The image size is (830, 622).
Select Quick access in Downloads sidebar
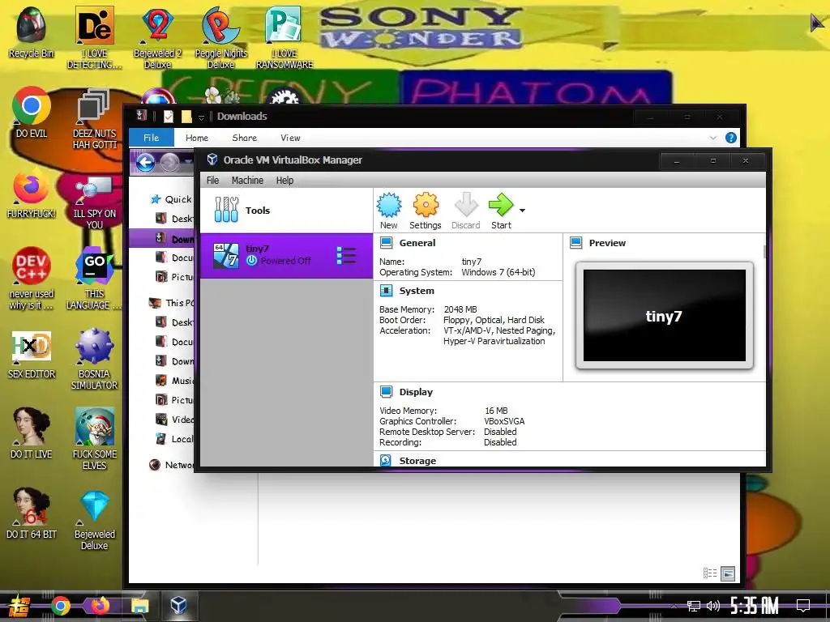coord(171,199)
